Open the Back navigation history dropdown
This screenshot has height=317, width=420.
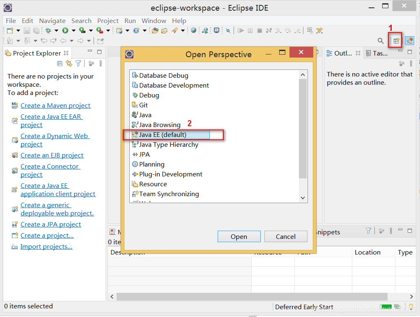tap(71, 41)
